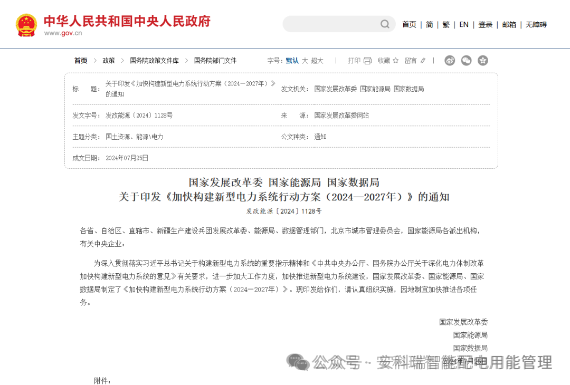Click inside the search input field
This screenshot has width=570, height=385.
[332, 24]
